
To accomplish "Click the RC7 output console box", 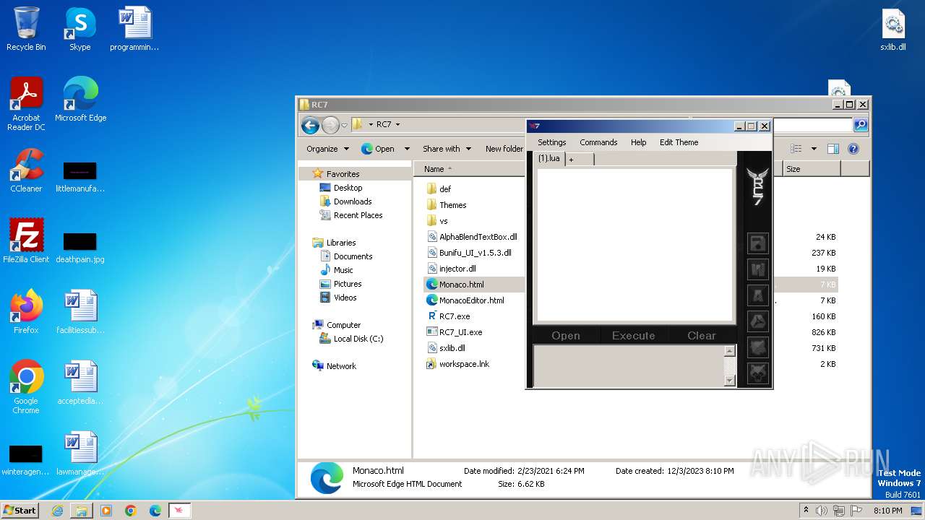I will click(629, 365).
